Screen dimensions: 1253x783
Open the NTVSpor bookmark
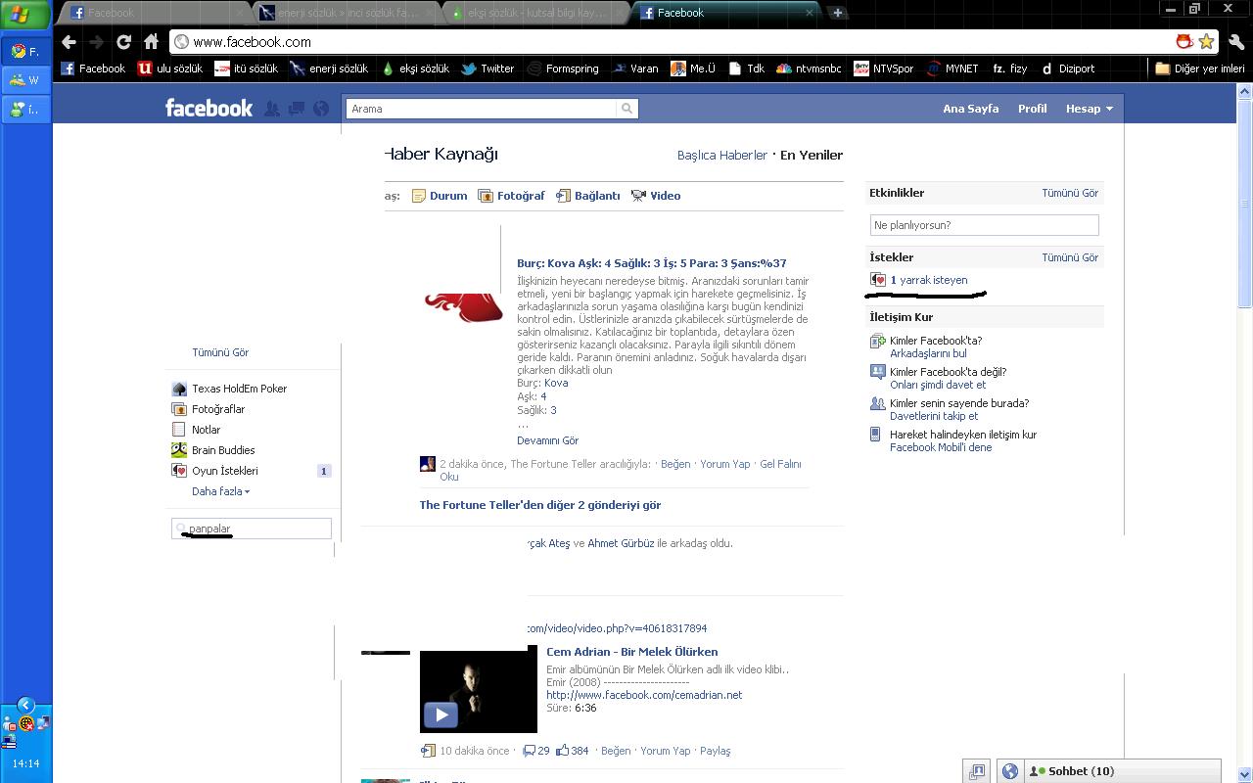coord(883,69)
